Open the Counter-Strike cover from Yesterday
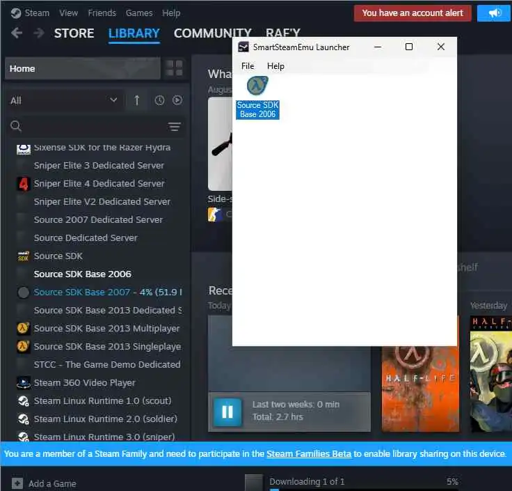This screenshot has height=491, width=512. click(490, 373)
